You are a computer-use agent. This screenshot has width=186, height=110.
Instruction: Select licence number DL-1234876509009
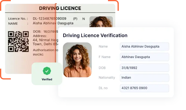(x=49, y=19)
